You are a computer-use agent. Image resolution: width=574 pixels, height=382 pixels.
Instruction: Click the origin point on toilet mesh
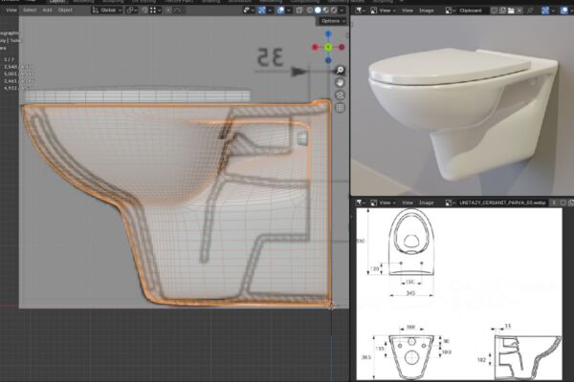pos(331,304)
